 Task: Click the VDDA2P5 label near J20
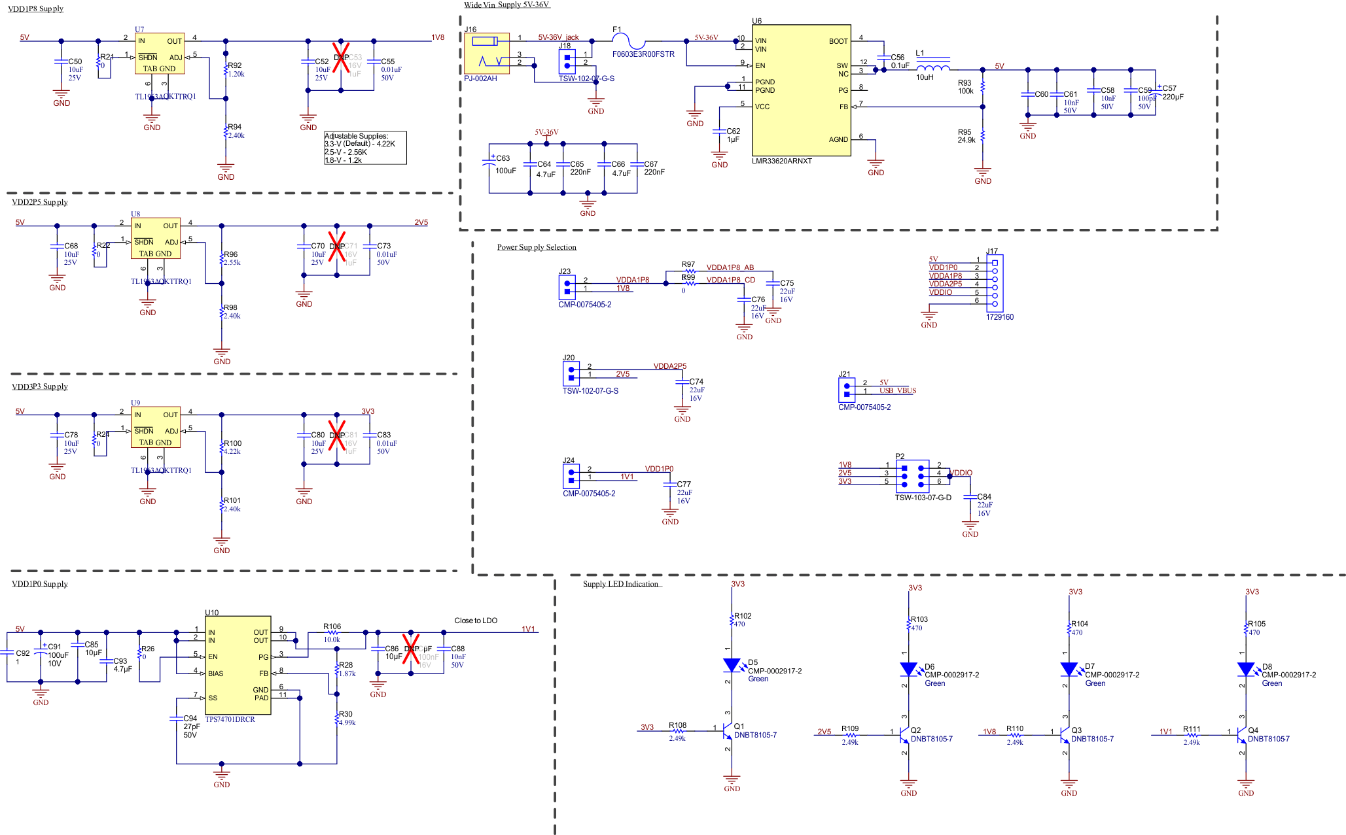click(x=670, y=366)
